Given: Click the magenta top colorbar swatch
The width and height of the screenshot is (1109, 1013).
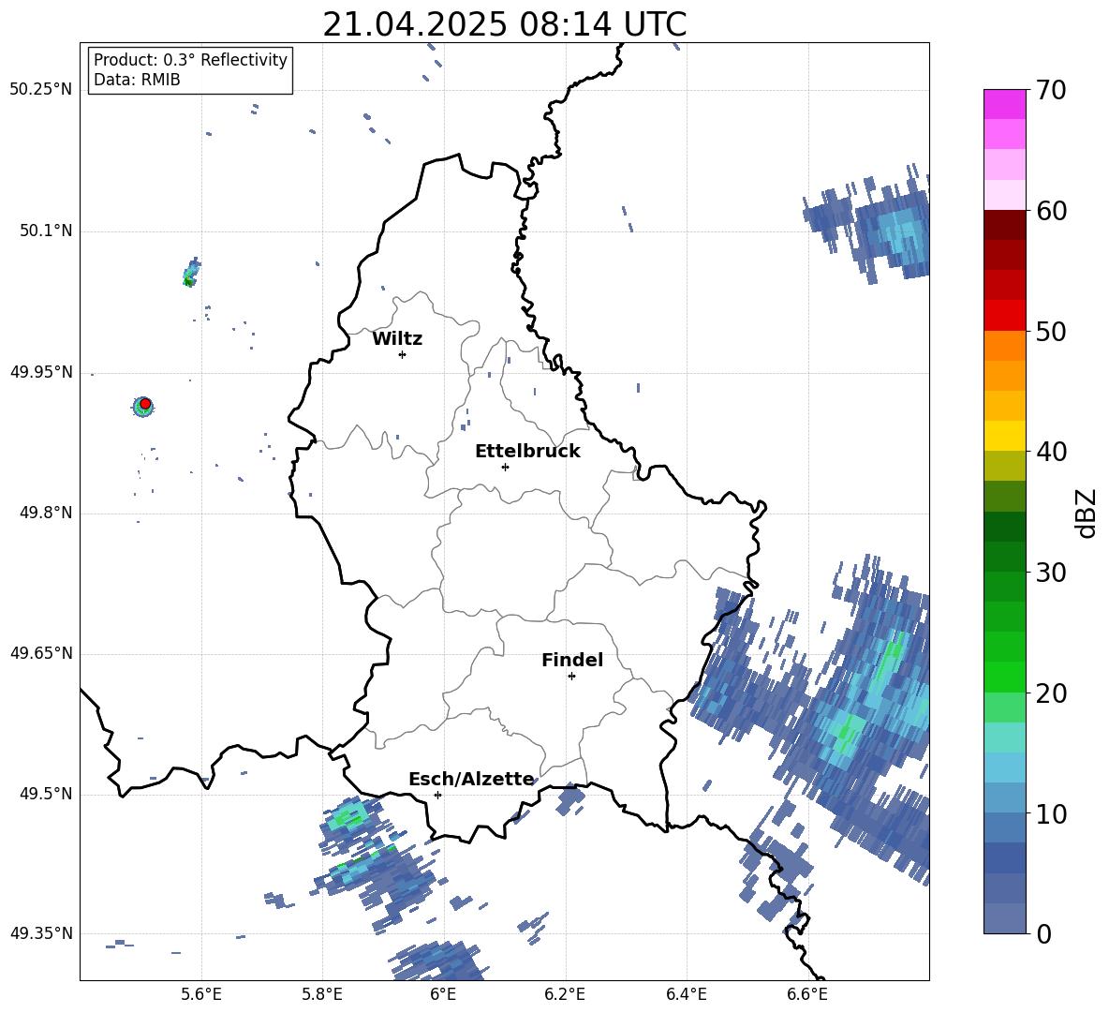Looking at the screenshot, I should [1004, 104].
